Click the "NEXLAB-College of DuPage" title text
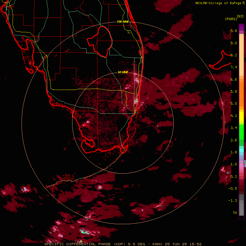The height and width of the screenshot is (246, 246). click(219, 3)
